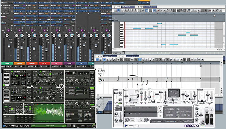This screenshot has height=129, width=226.
Task: Open the Expander insert slot on Drum channel
Action: point(69,8)
